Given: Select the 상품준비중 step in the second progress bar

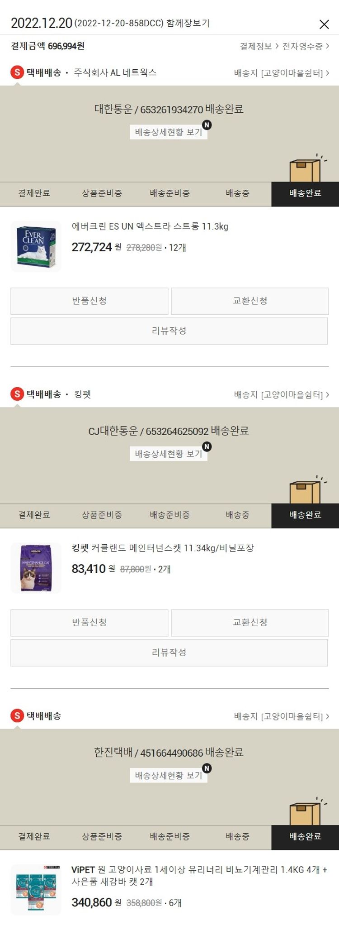Looking at the screenshot, I should pyautogui.click(x=102, y=515).
